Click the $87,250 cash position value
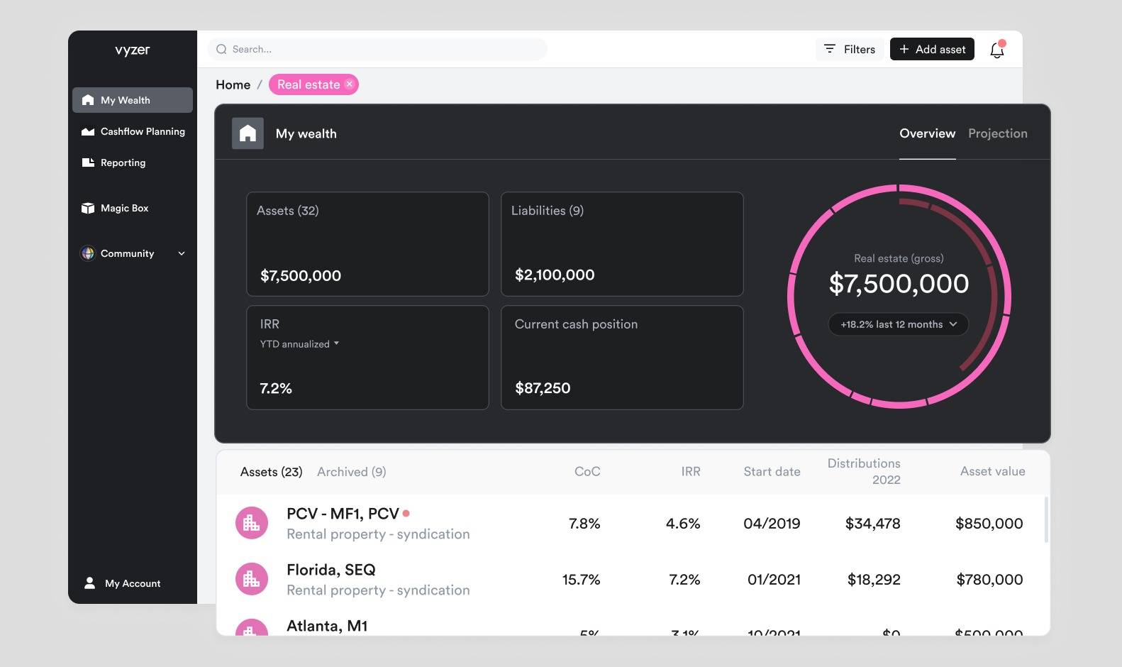This screenshot has height=667, width=1122. (543, 388)
